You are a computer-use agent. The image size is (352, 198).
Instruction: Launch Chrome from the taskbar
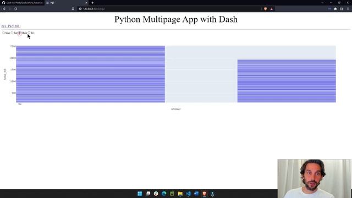156,194
